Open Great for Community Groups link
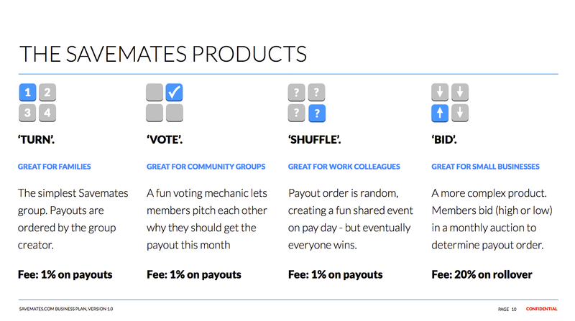Screen dimensions: 575x321 tap(206, 167)
